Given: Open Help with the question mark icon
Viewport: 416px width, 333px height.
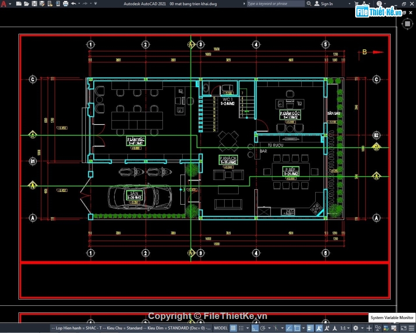Looking at the screenshot, I should tap(379, 4).
